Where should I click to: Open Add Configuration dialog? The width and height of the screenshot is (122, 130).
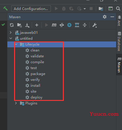[x=31, y=9]
